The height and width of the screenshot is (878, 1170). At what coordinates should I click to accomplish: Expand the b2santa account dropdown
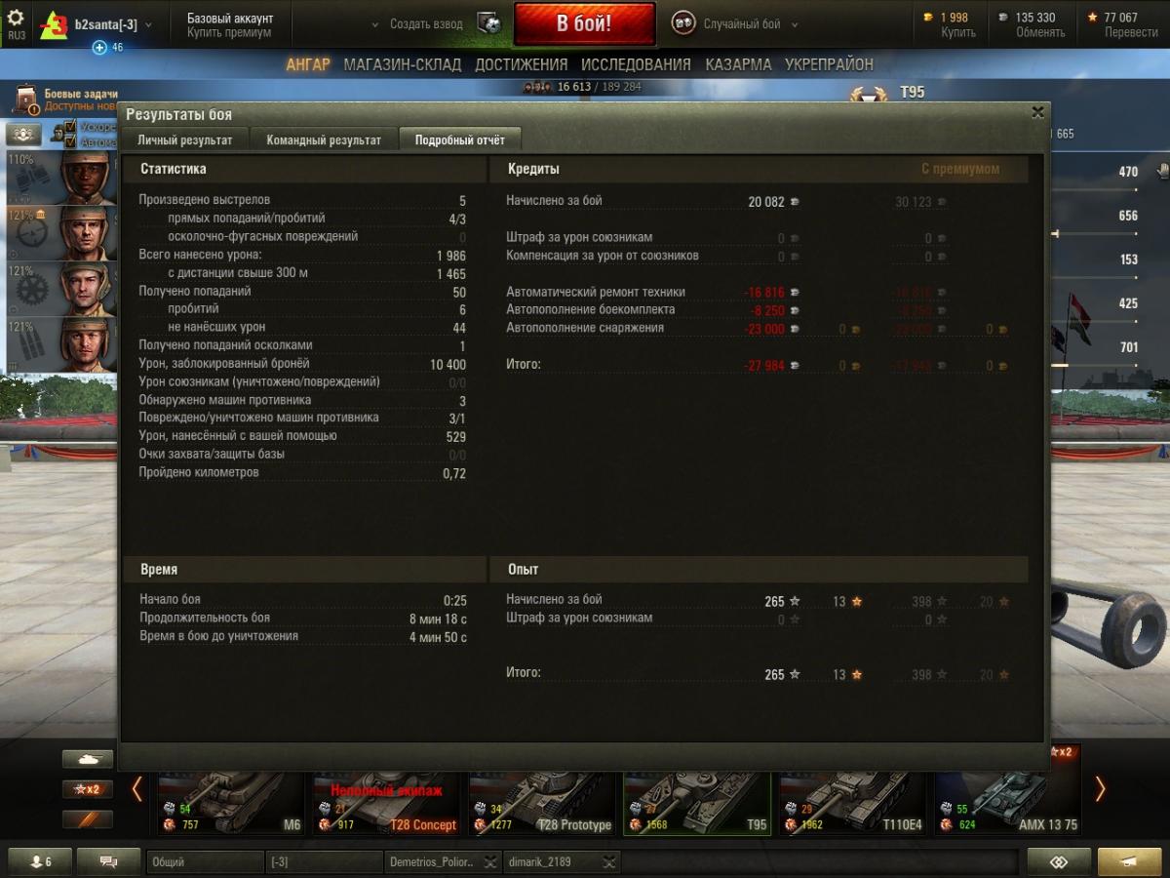pyautogui.click(x=148, y=24)
